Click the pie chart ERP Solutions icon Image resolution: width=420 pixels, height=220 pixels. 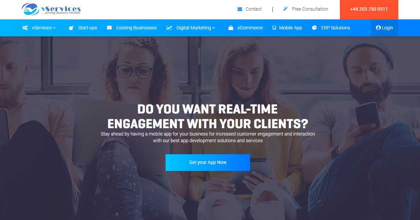click(314, 28)
